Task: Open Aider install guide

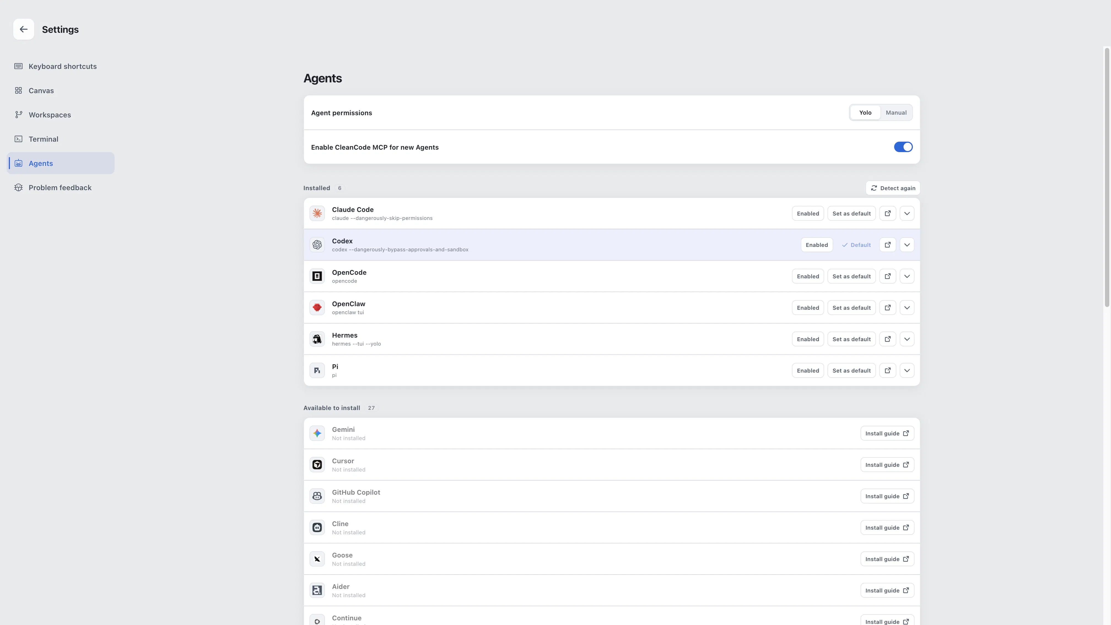Action: pos(887,591)
